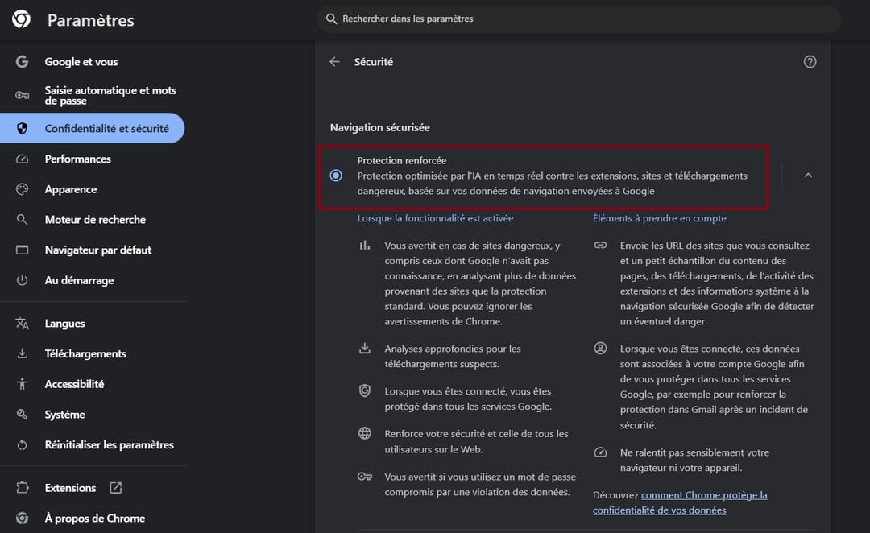This screenshot has height=533, width=870.
Task: Click the puzzle piece icon for Extensions
Action: 23,488
